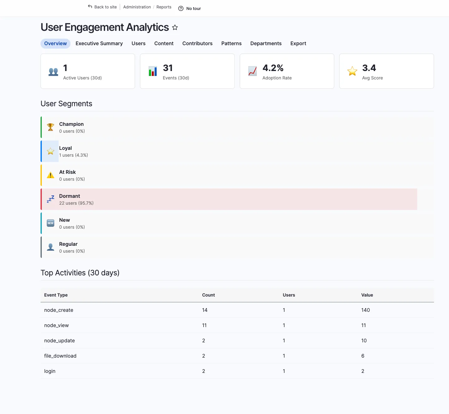449x414 pixels.
Task: Open the Content tab
Action: pyautogui.click(x=164, y=44)
